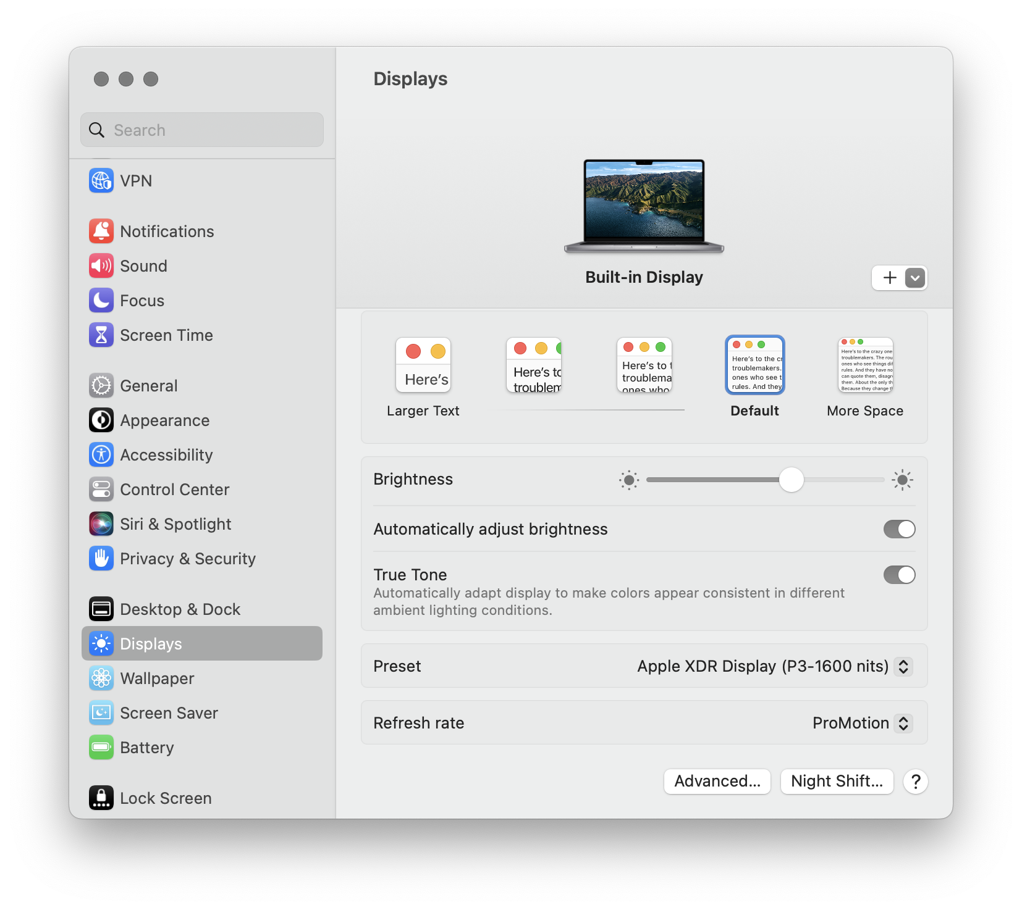
Task: Click the Screen Time hourglass icon
Action: point(101,335)
